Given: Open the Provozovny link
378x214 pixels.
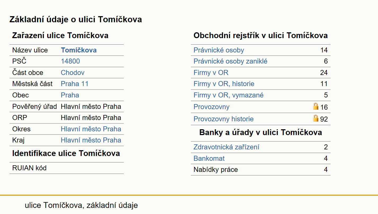Looking at the screenshot, I should (212, 107).
